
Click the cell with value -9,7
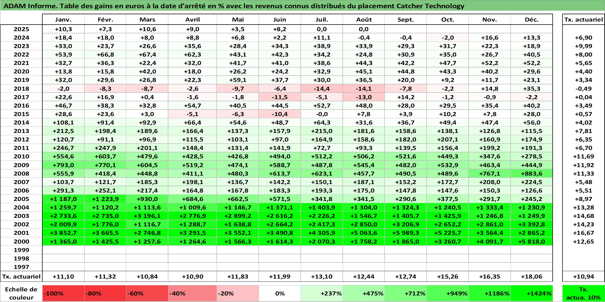[x=238, y=89]
